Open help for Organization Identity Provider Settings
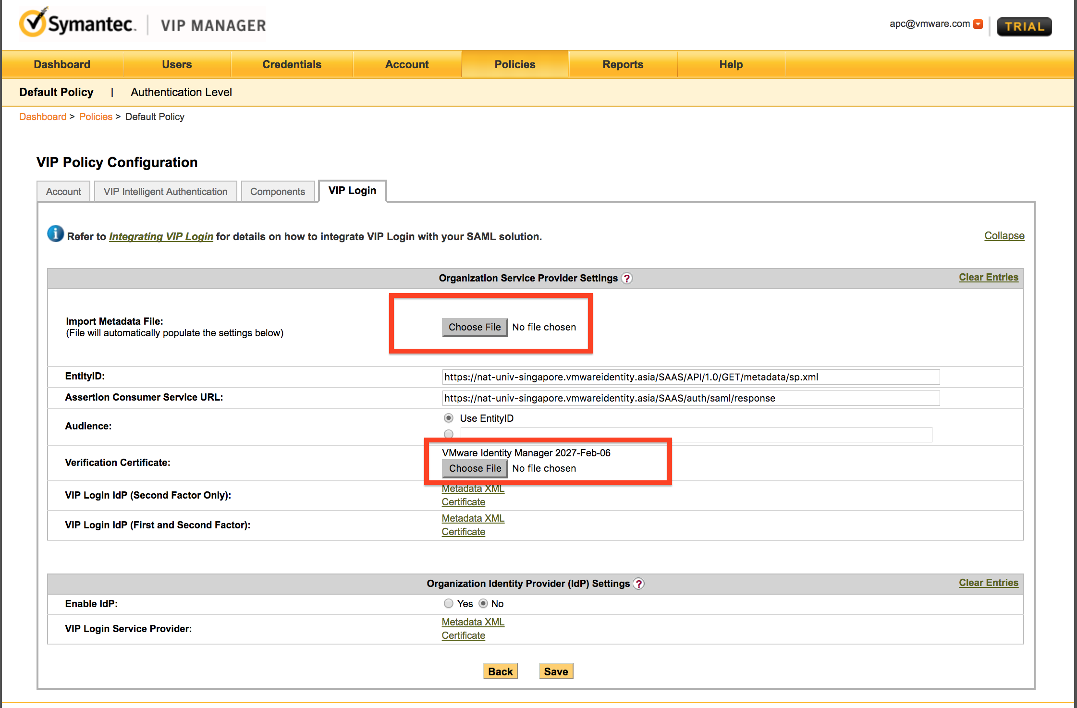Viewport: 1077px width, 708px height. [638, 584]
